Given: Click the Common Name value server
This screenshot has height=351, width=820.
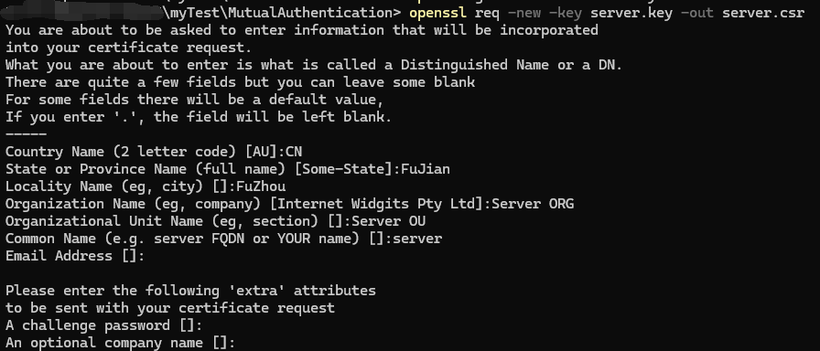Looking at the screenshot, I should coord(417,239).
